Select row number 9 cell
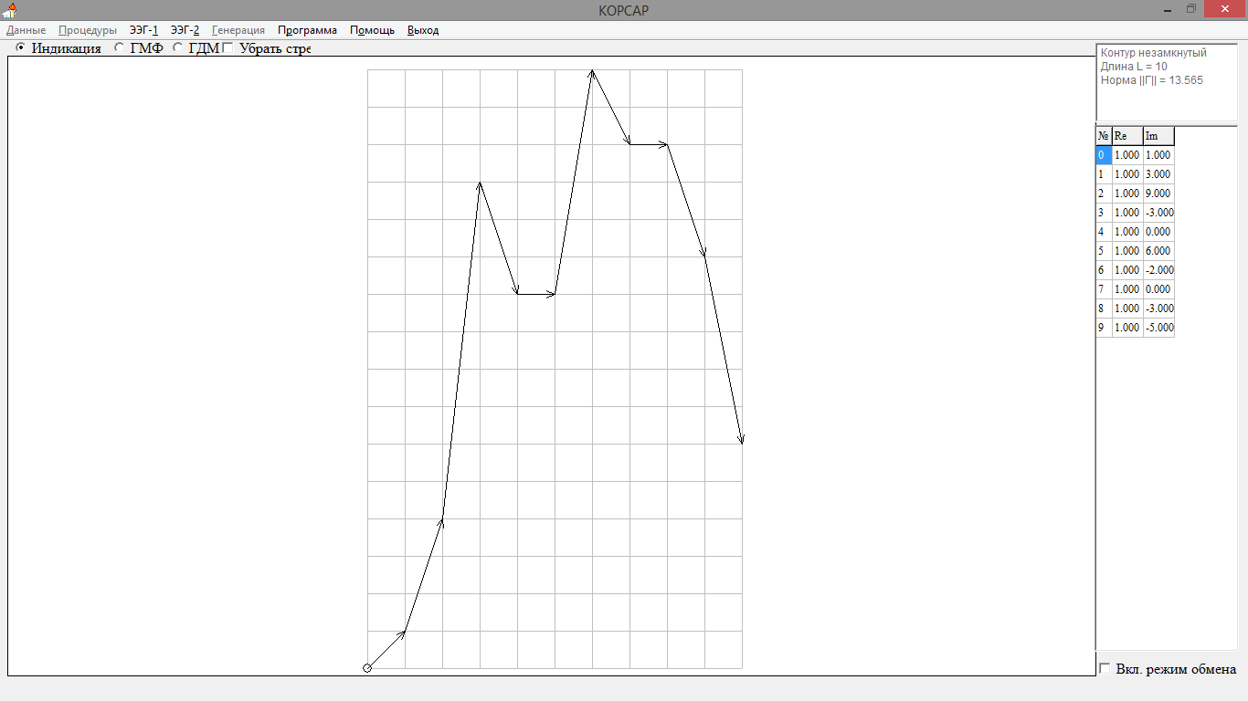Image resolution: width=1248 pixels, height=701 pixels. pyautogui.click(x=1104, y=328)
